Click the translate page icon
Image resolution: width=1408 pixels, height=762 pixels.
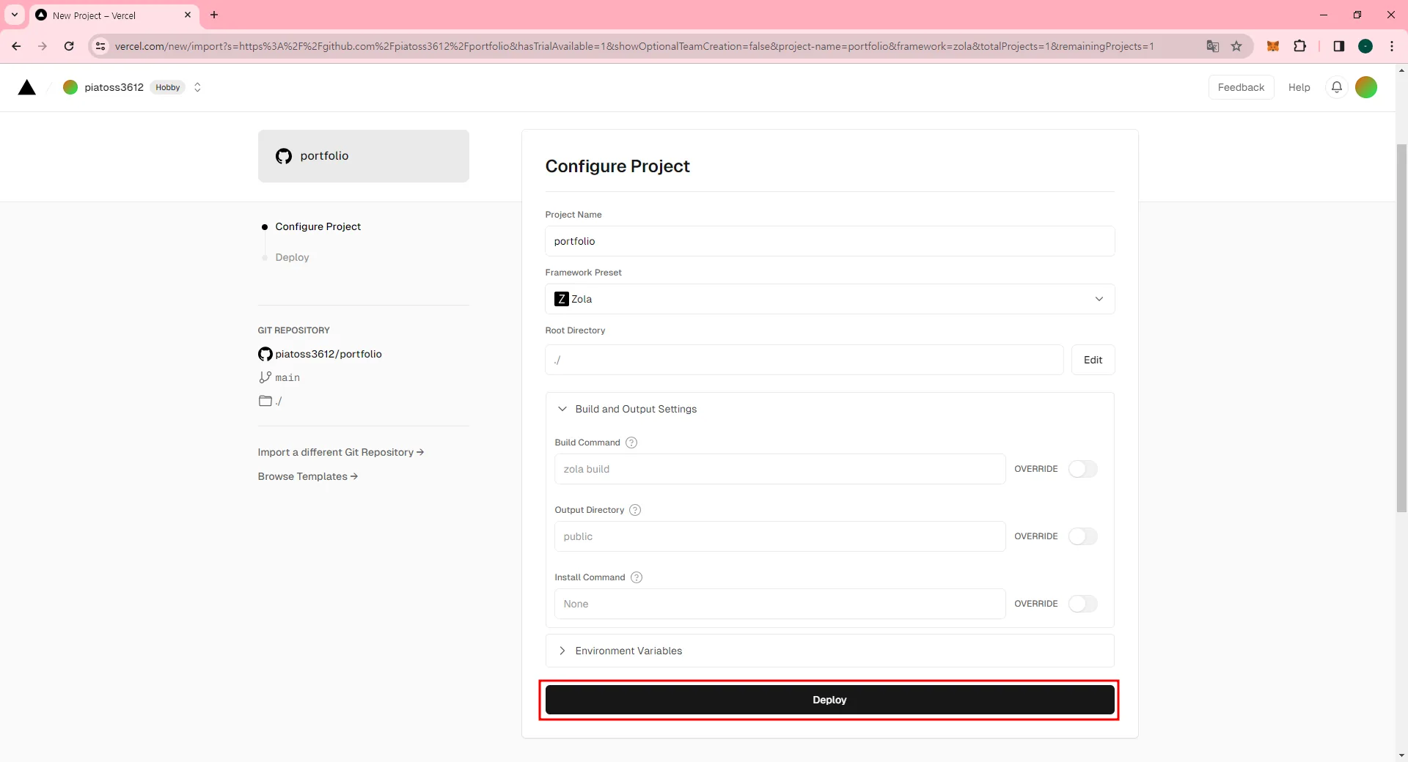(1213, 46)
